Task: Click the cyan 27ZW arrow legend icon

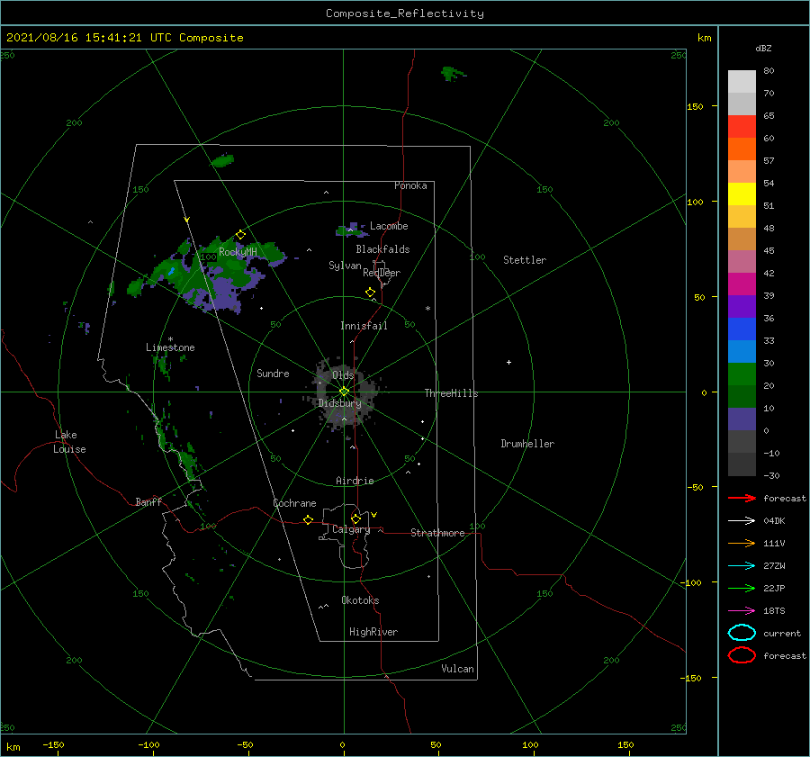Action: click(742, 566)
